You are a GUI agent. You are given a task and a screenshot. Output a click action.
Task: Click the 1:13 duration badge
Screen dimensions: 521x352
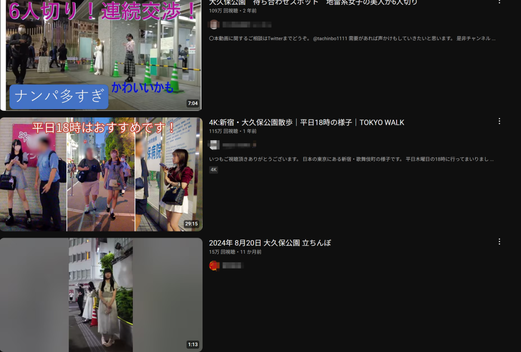[x=192, y=344]
